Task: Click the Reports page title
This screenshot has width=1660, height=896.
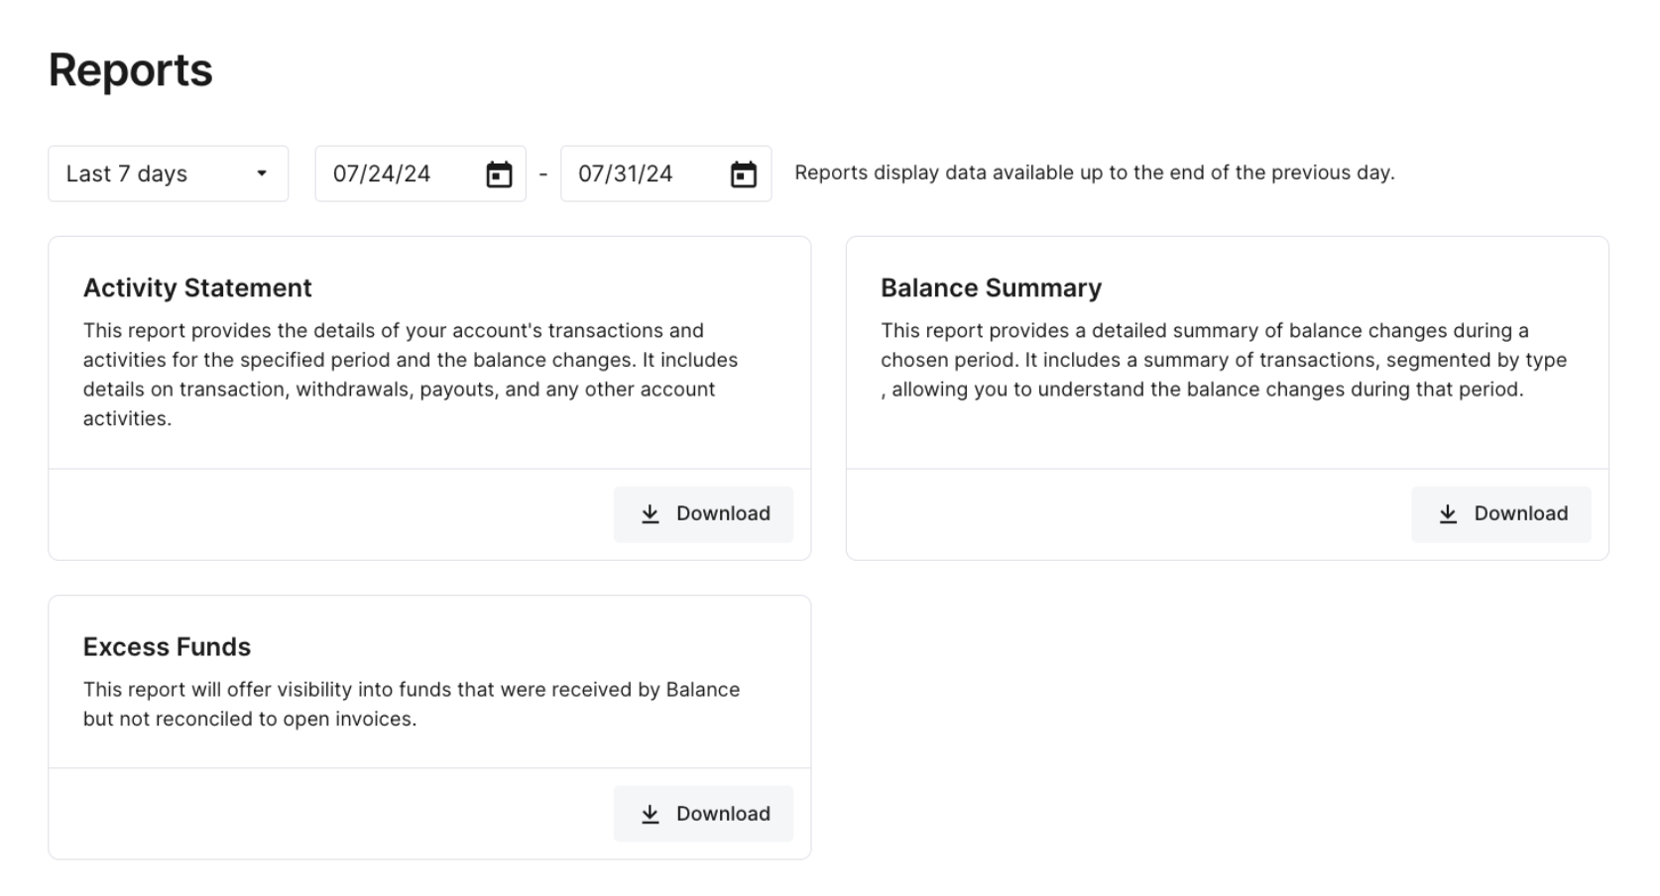Action: click(130, 70)
